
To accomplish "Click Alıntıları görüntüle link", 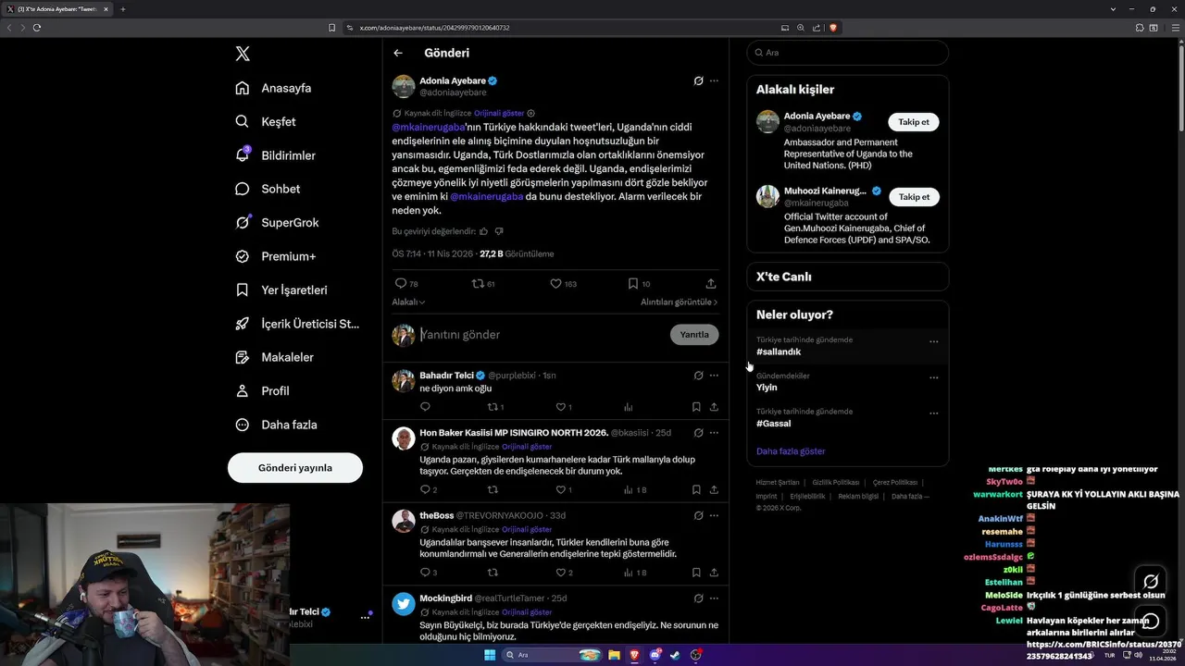I will pyautogui.click(x=679, y=302).
